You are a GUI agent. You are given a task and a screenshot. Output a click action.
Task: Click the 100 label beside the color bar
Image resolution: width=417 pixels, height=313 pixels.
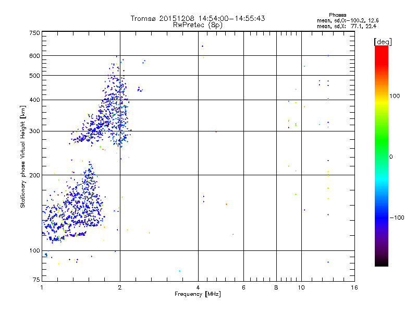click(395, 96)
